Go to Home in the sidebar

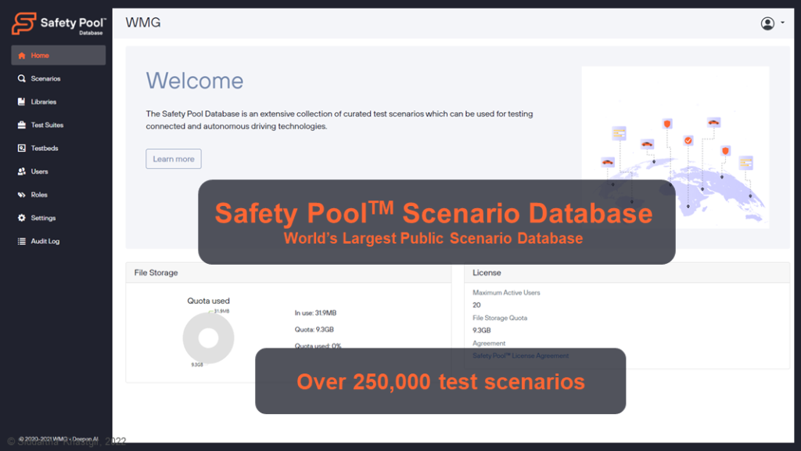pyautogui.click(x=58, y=56)
